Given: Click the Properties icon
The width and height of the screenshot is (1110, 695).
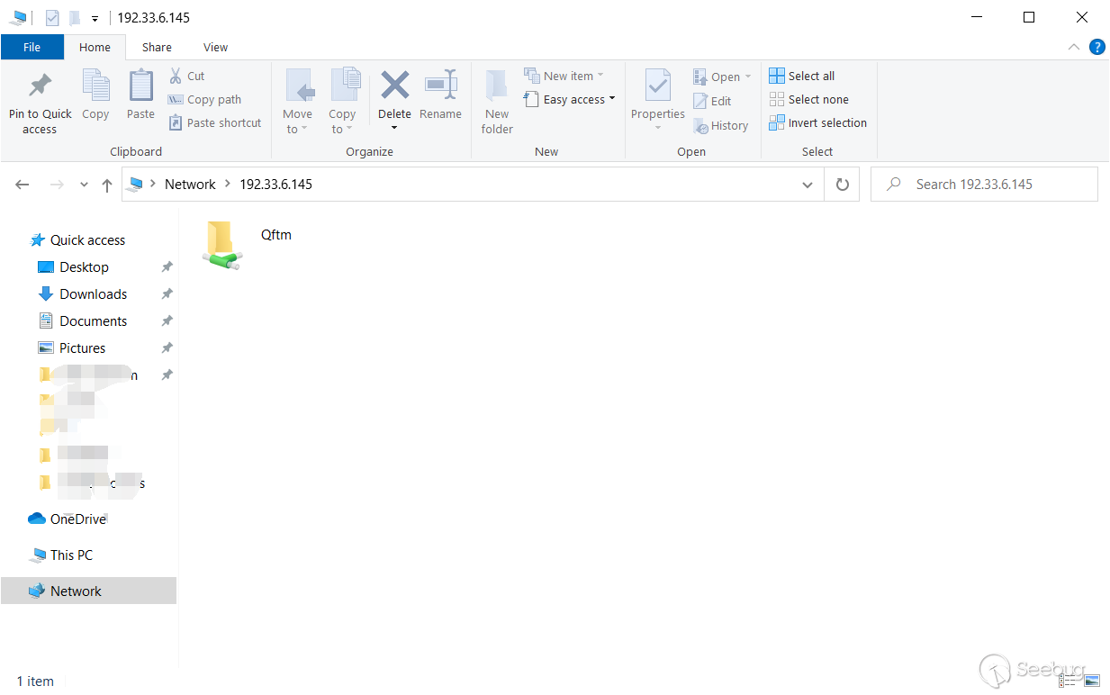Looking at the screenshot, I should 658,86.
